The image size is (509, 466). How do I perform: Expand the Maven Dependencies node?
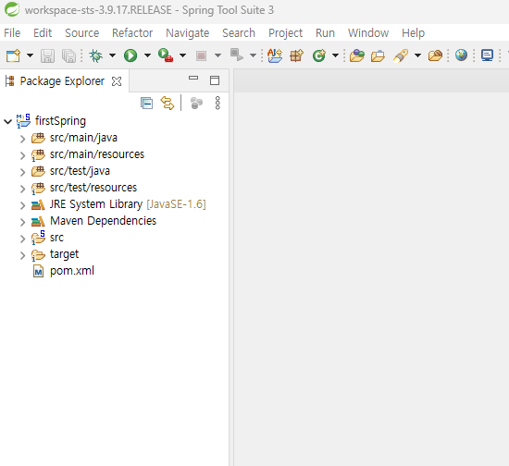(22, 222)
